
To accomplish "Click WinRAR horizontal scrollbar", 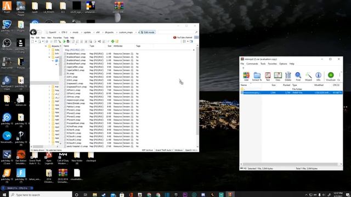I will pyautogui.click(x=290, y=164).
